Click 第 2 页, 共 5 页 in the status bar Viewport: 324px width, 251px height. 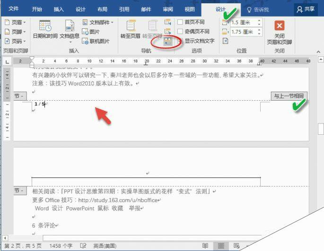(x=23, y=246)
